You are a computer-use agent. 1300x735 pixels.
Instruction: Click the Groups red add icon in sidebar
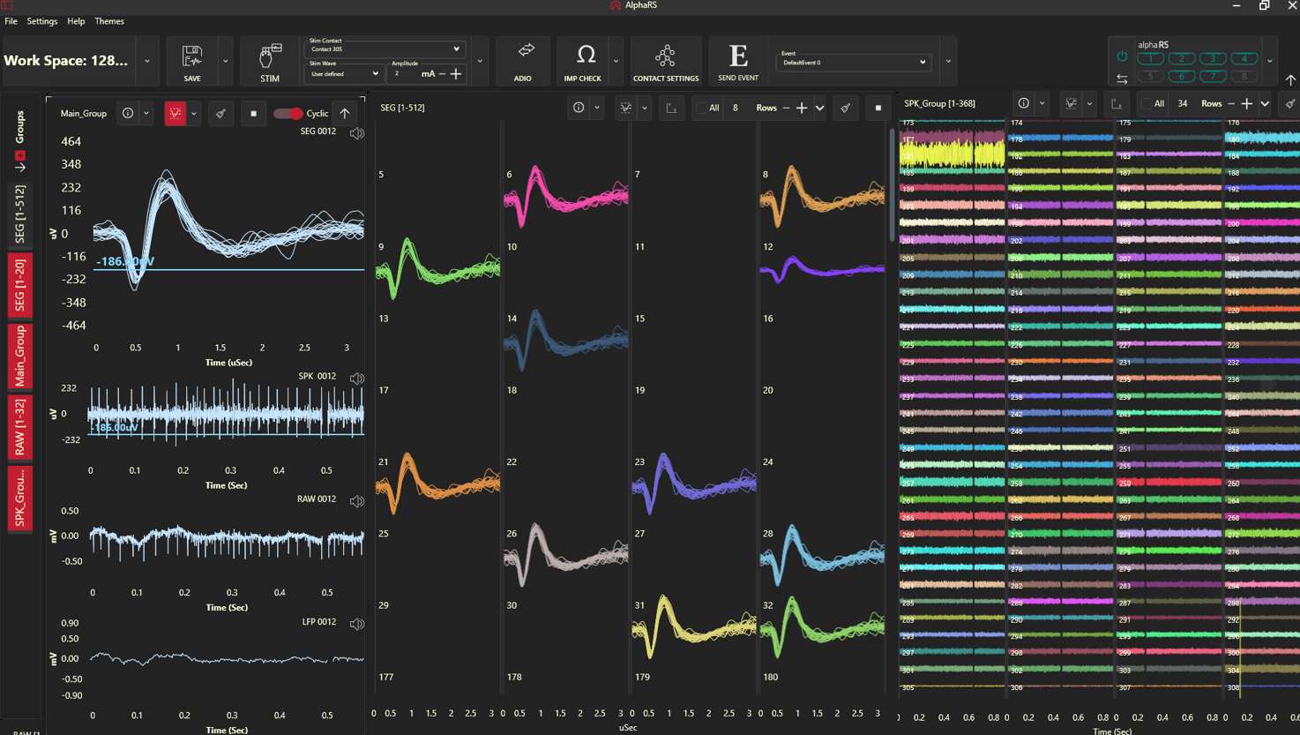pyautogui.click(x=19, y=155)
